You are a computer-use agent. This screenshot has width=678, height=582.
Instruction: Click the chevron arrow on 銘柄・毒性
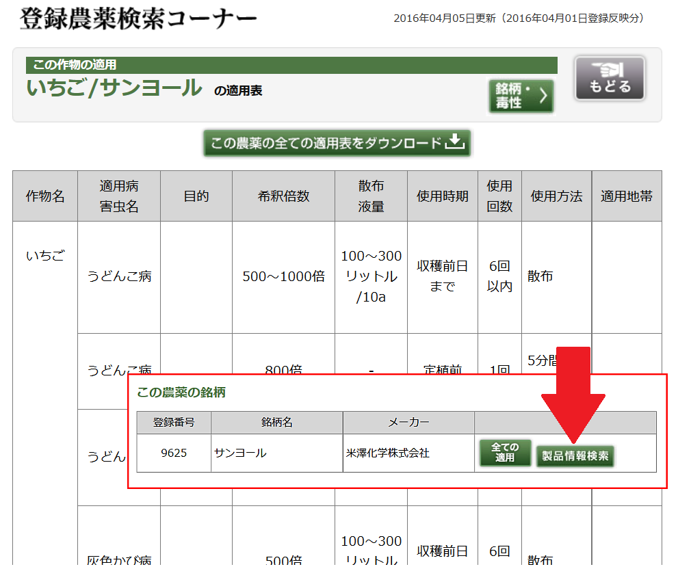pos(544,96)
